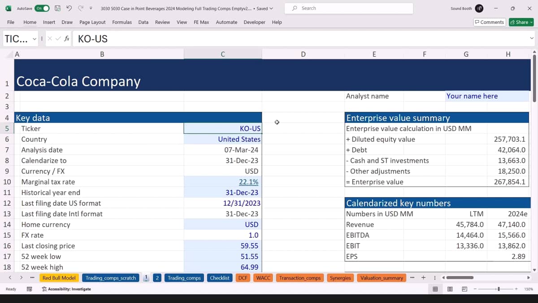Viewport: 538px width, 303px height.
Task: Open the Developer tab
Action: [254, 22]
